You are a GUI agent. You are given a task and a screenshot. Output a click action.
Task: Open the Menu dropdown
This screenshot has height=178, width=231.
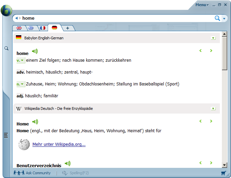coord(202,5)
